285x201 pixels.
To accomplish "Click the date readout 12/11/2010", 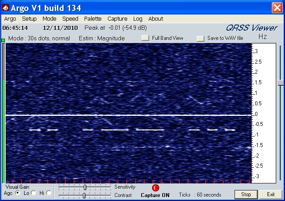I will (61, 28).
